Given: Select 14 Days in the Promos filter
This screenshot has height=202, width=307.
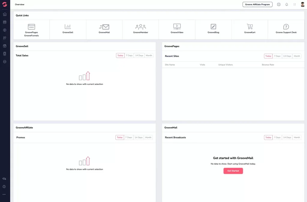Looking at the screenshot, I should click(139, 137).
